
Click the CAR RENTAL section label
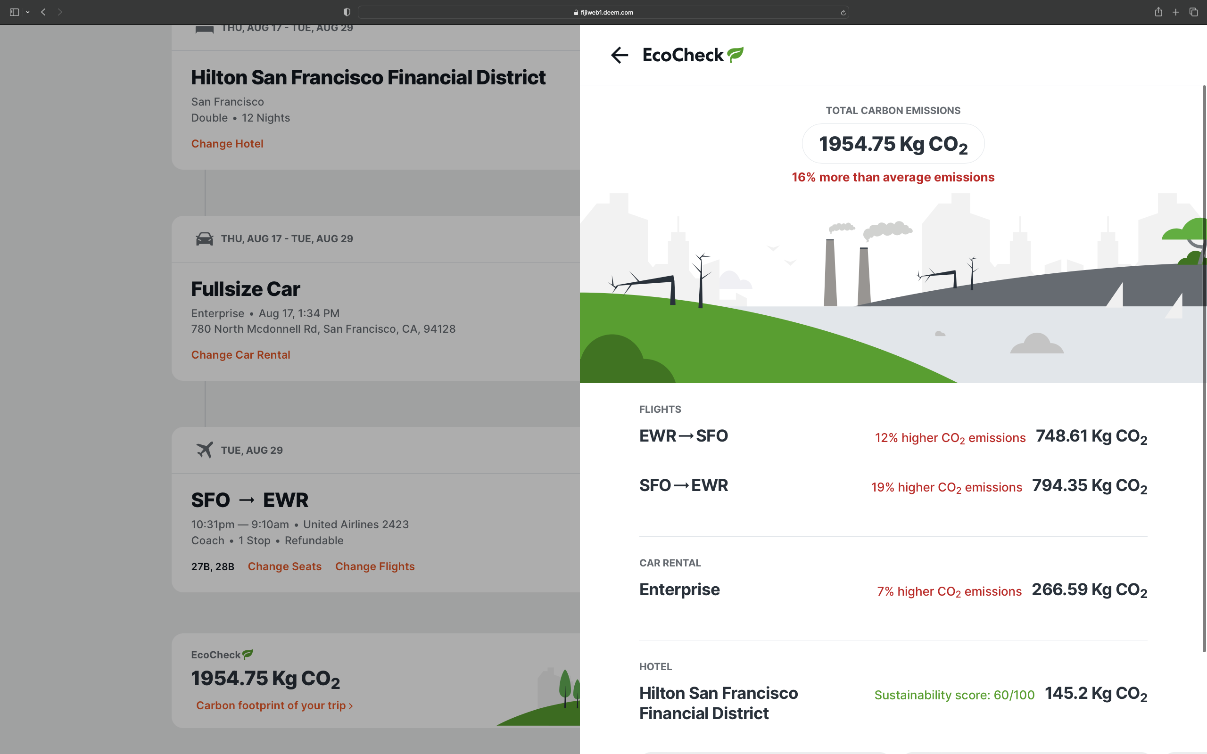tap(670, 563)
